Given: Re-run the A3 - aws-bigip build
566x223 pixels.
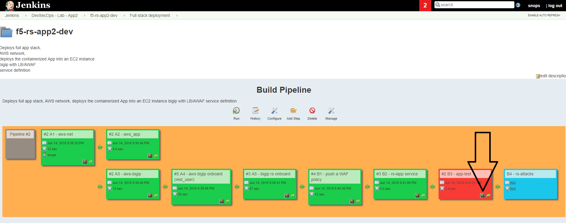Looking at the screenshot, I should tap(156, 195).
